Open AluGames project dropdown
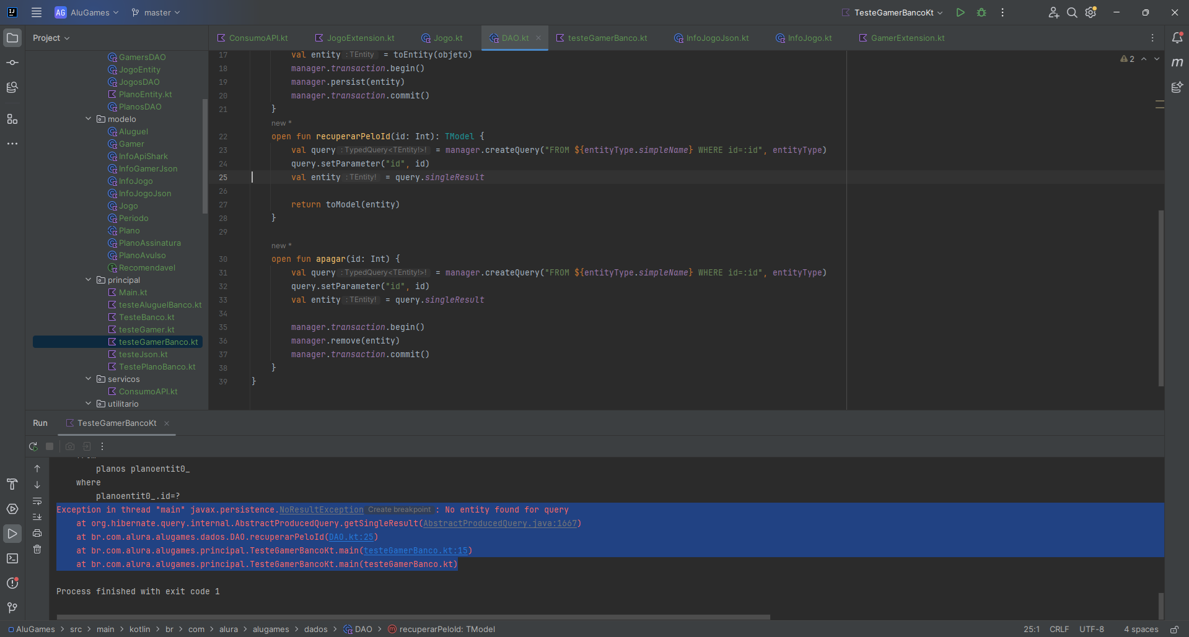This screenshot has height=637, width=1189. pyautogui.click(x=87, y=12)
